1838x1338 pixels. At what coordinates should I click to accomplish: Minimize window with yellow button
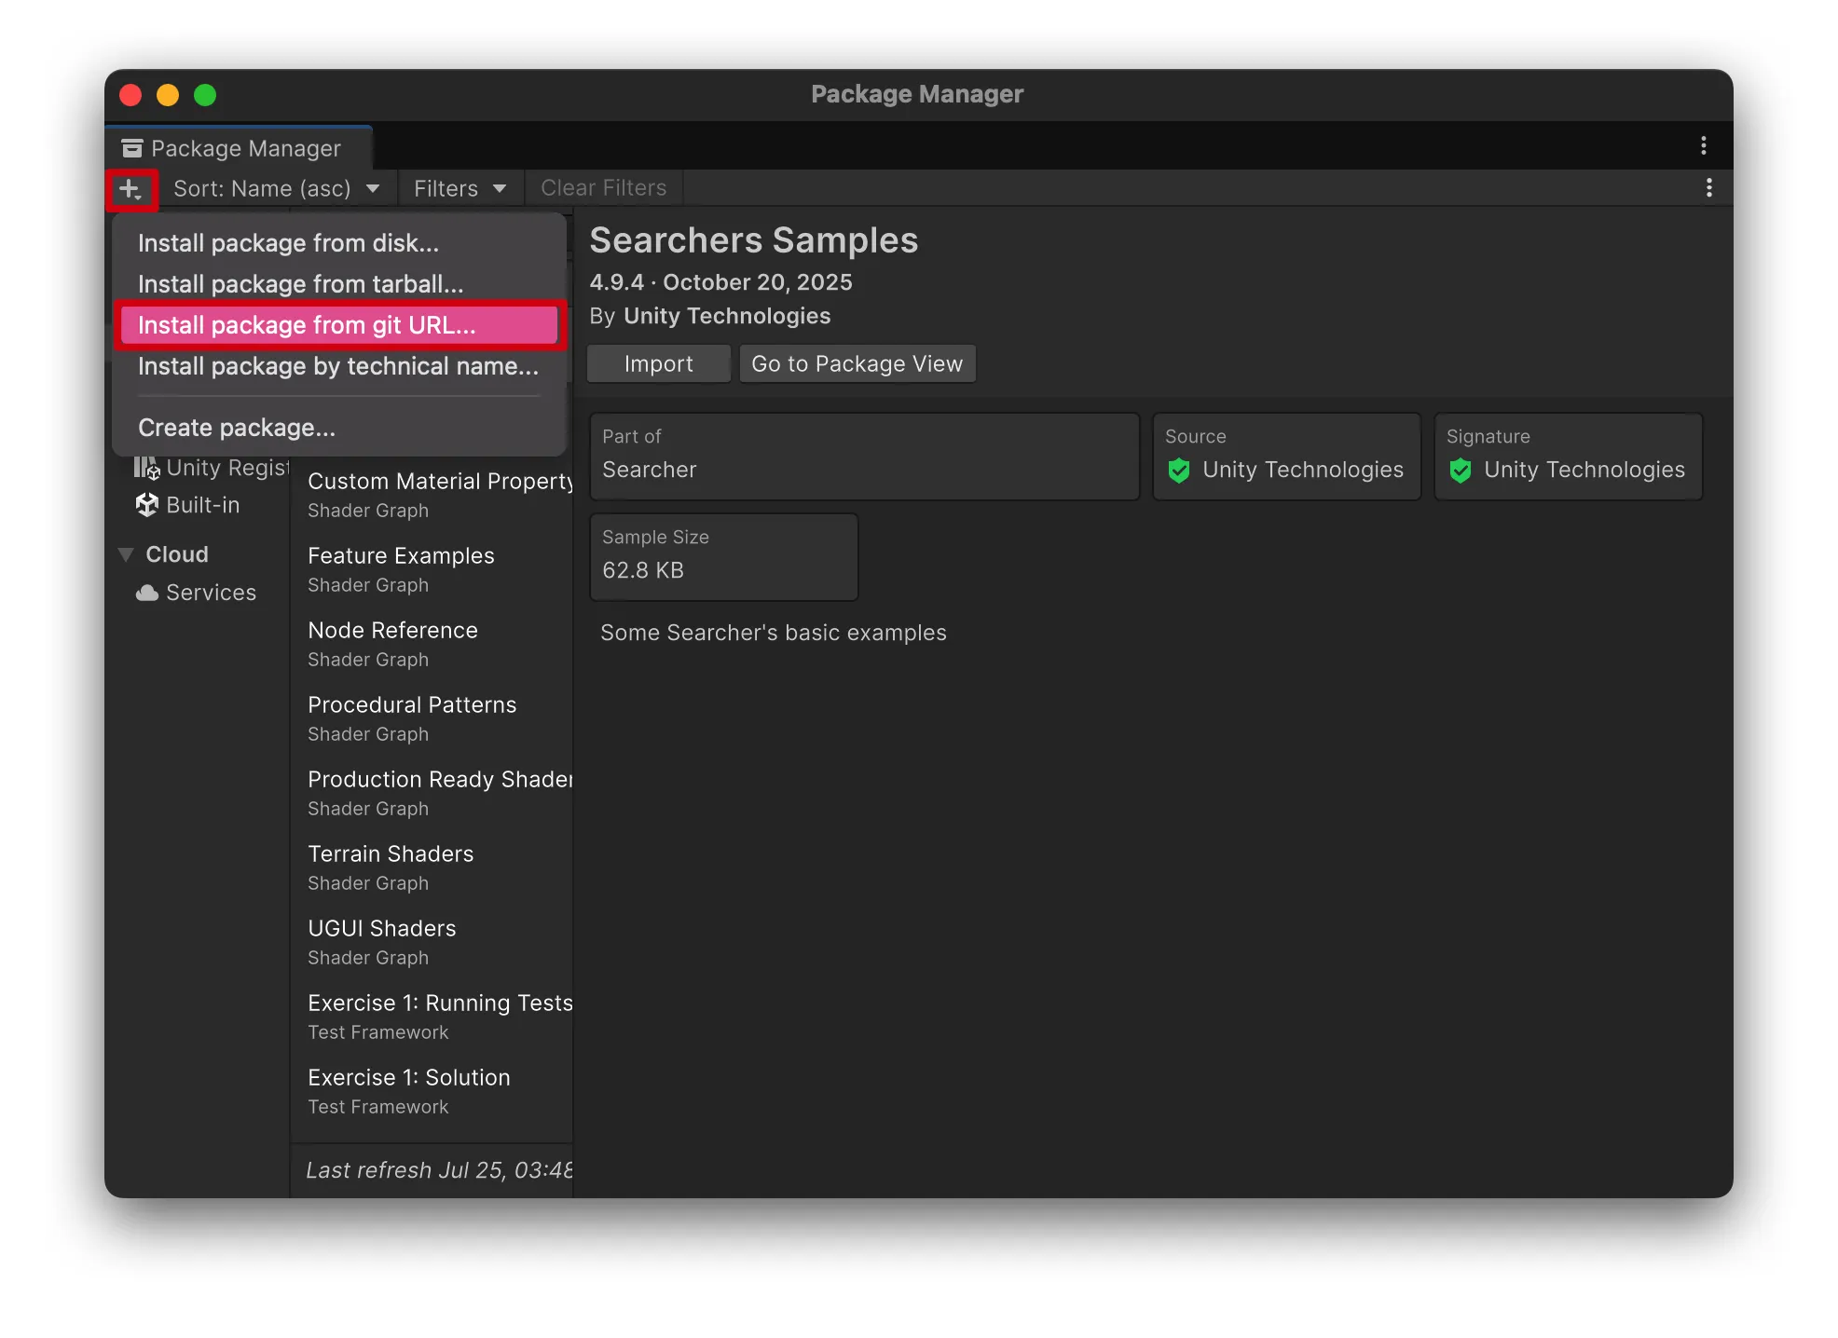[x=168, y=95]
